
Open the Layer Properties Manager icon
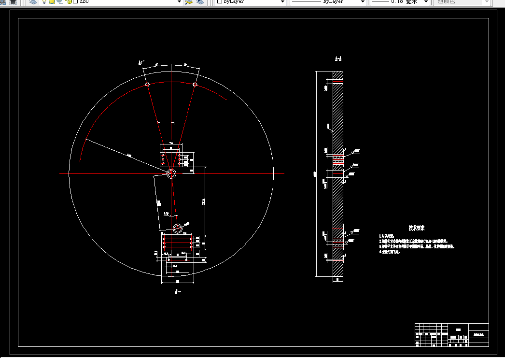tap(32, 2)
